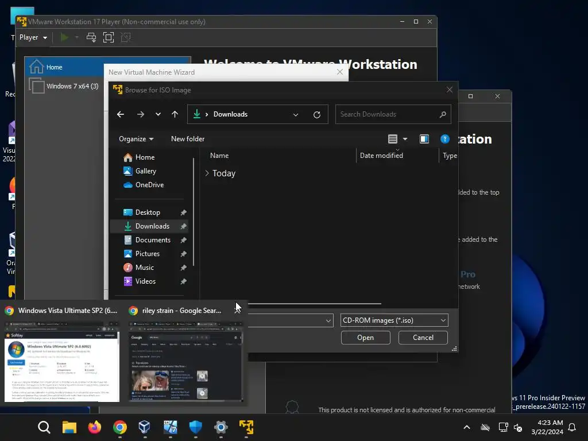
Task: Click the Open button
Action: click(x=365, y=338)
